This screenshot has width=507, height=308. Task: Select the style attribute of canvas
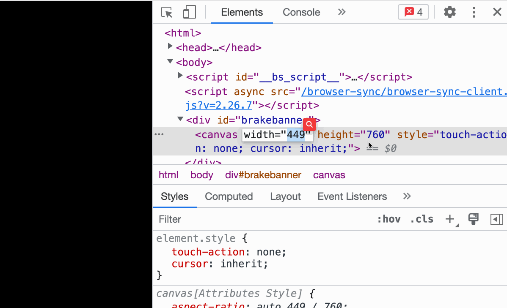(x=452, y=135)
